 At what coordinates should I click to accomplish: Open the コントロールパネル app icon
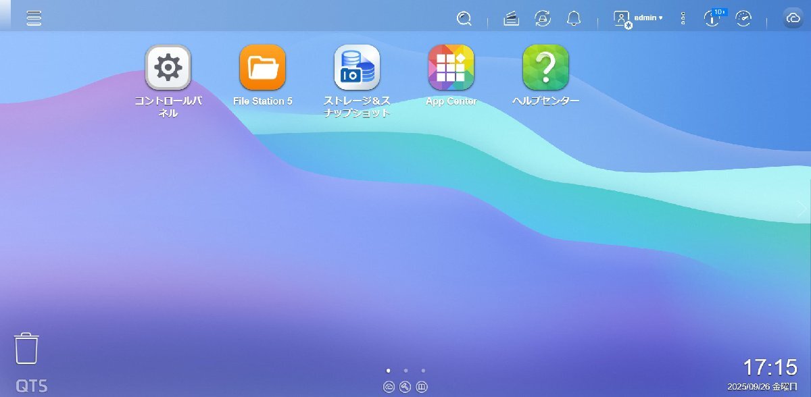168,68
